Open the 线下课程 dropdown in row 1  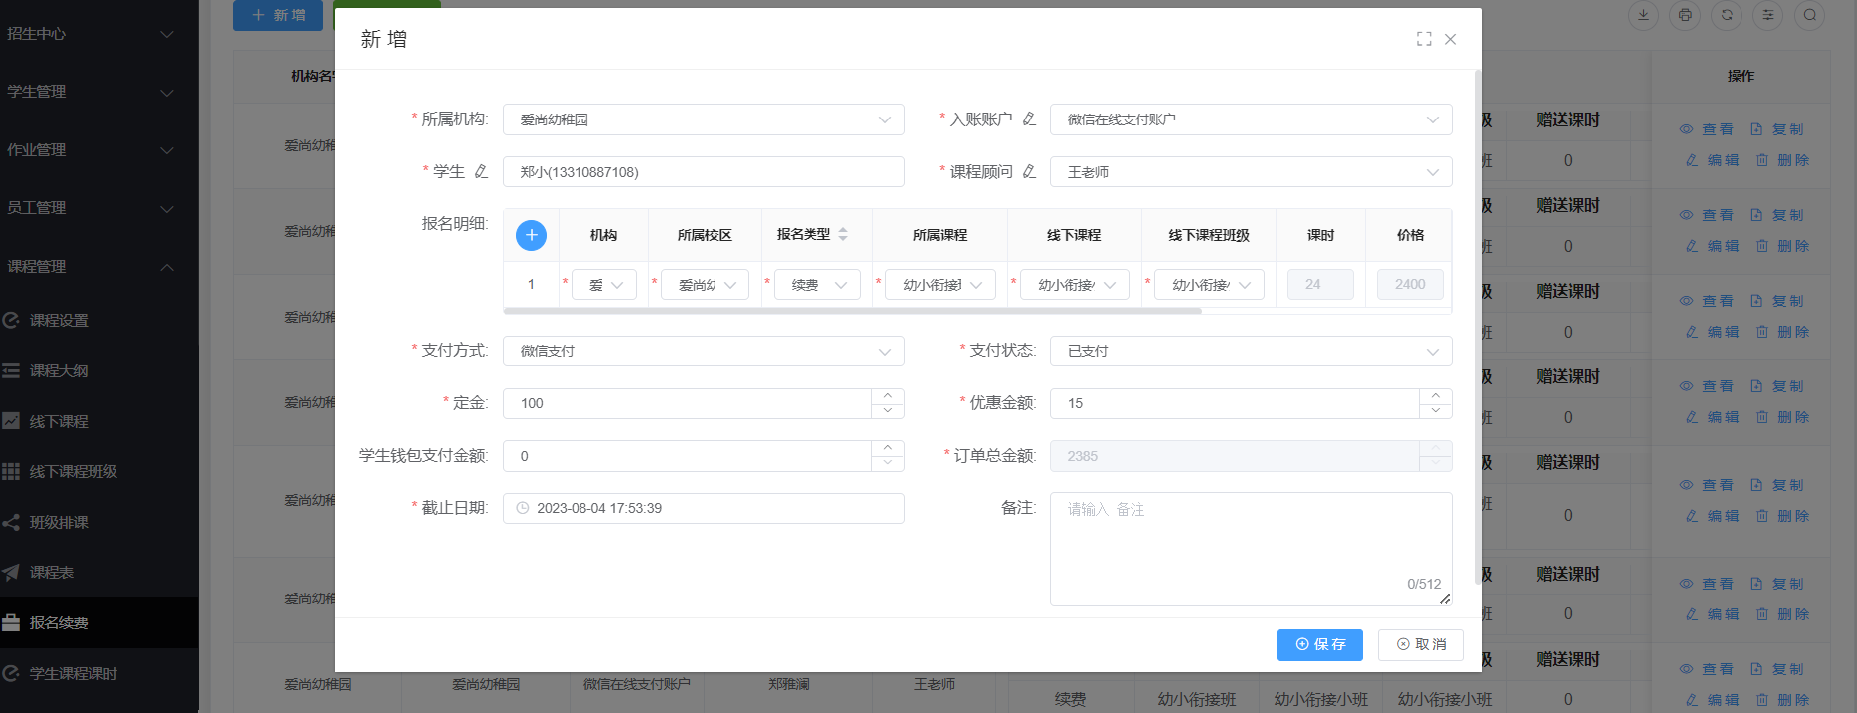point(1074,285)
